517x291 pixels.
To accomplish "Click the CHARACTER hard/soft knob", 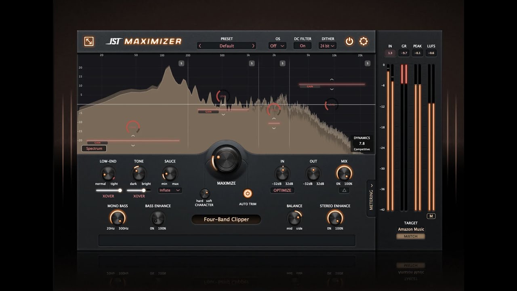I will pos(205,193).
